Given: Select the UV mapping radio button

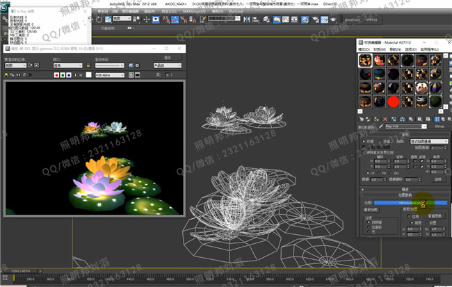Looking at the screenshot, I should click(x=368, y=173).
